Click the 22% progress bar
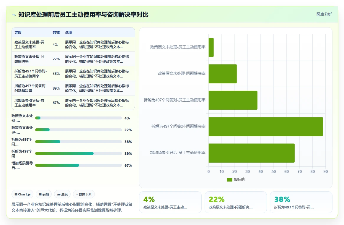Viewport: 344px width, 225px height. coord(79,130)
